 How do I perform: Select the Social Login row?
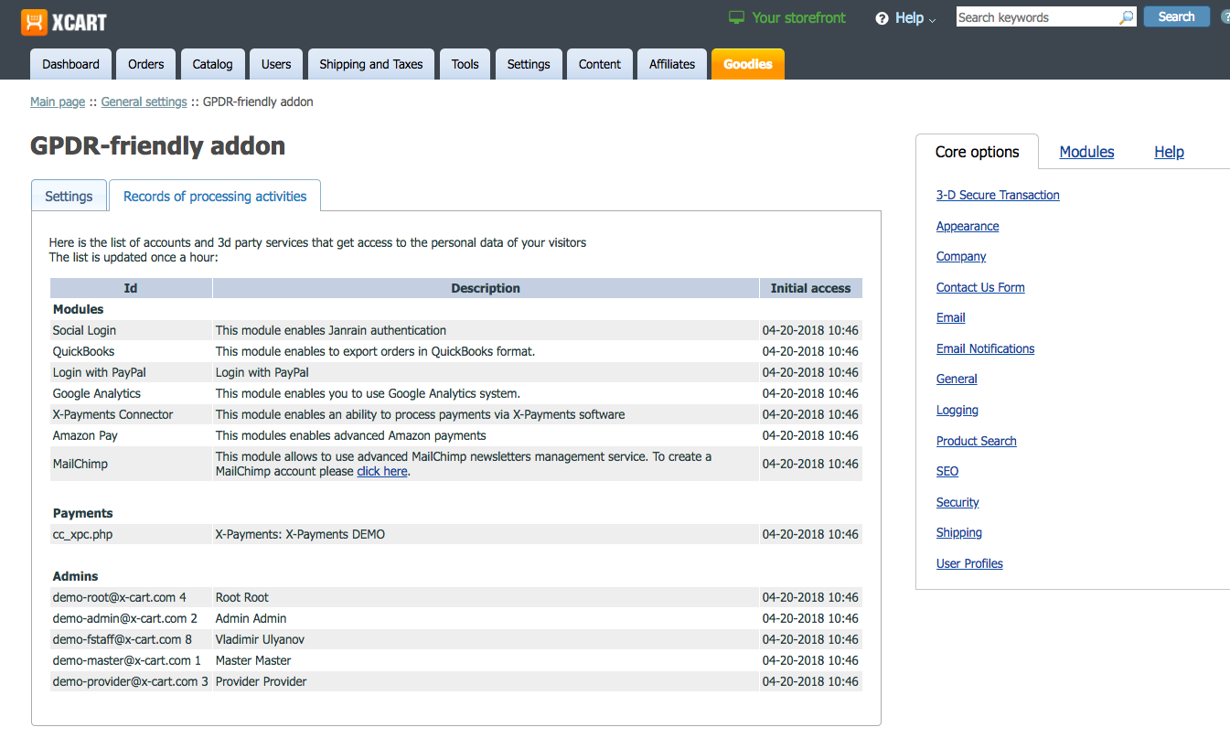pos(456,330)
